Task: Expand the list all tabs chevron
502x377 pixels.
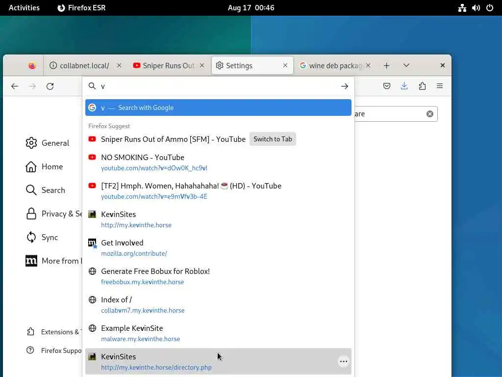Action: [406, 65]
